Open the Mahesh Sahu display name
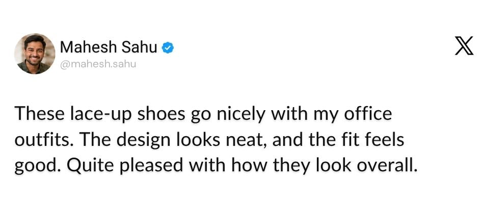The width and height of the screenshot is (484, 204). tap(109, 47)
